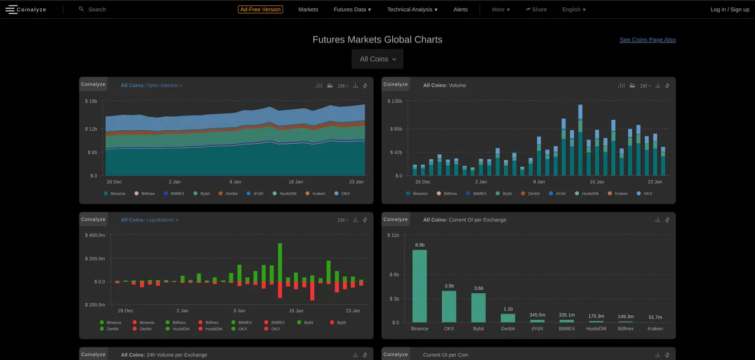Click the search magnifier icon
755x360 pixels.
[81, 9]
